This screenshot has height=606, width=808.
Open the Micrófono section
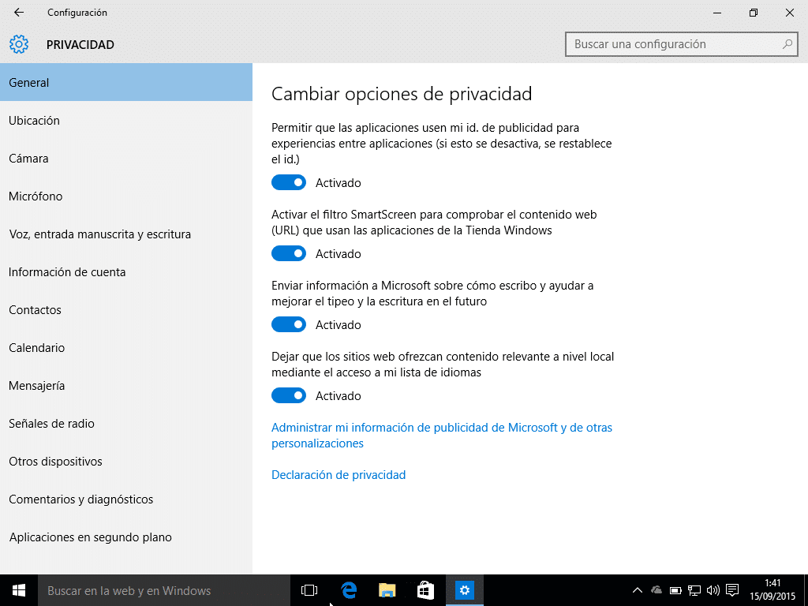126,196
